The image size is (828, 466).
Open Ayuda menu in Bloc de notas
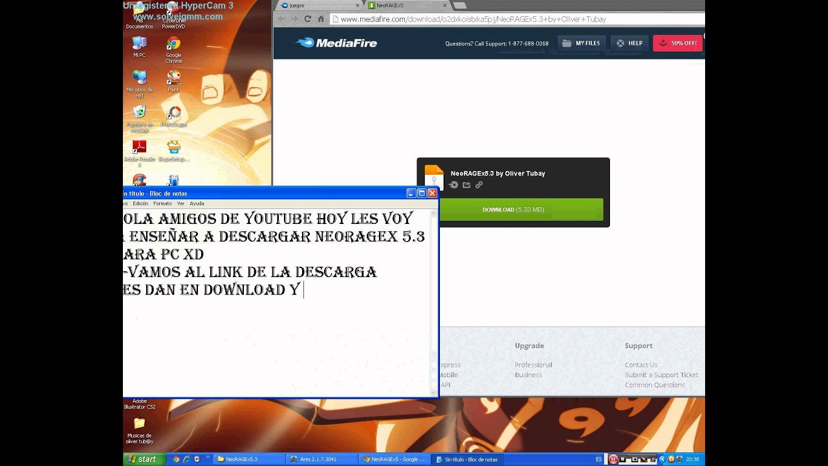[197, 203]
